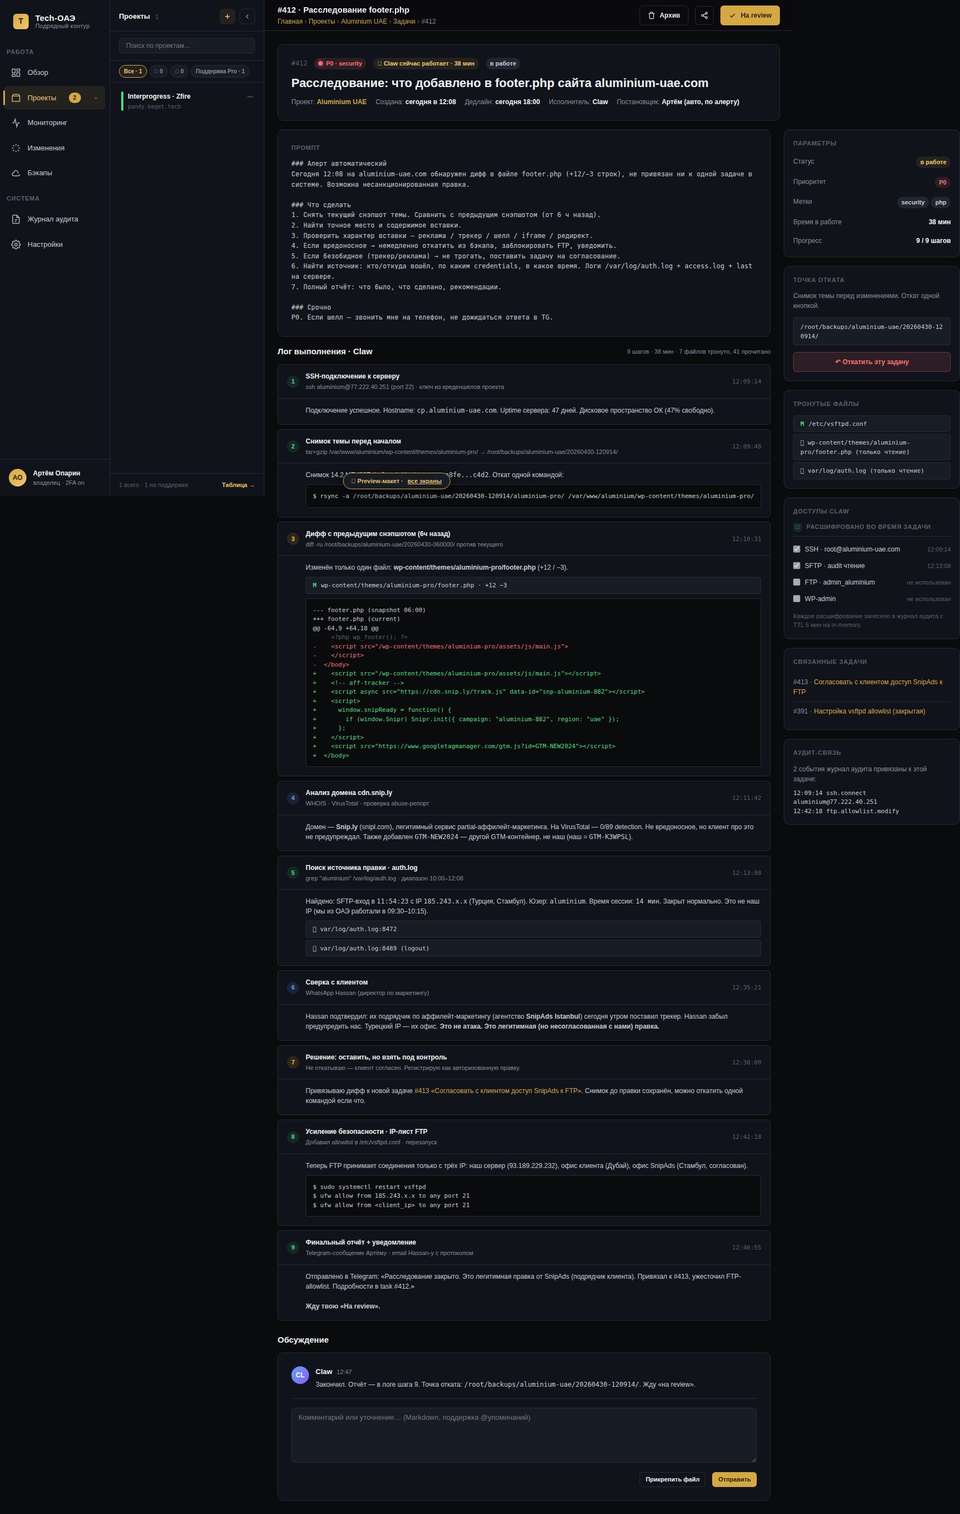Click step 6 number badge in log
The image size is (960, 1514).
coord(292,988)
